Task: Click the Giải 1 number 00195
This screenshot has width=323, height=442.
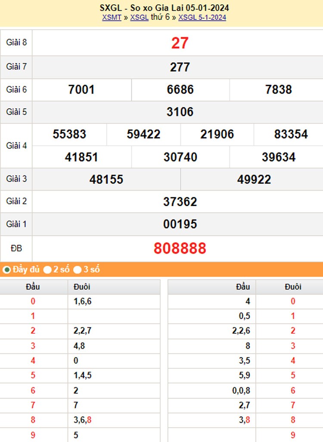Action: coord(180,224)
